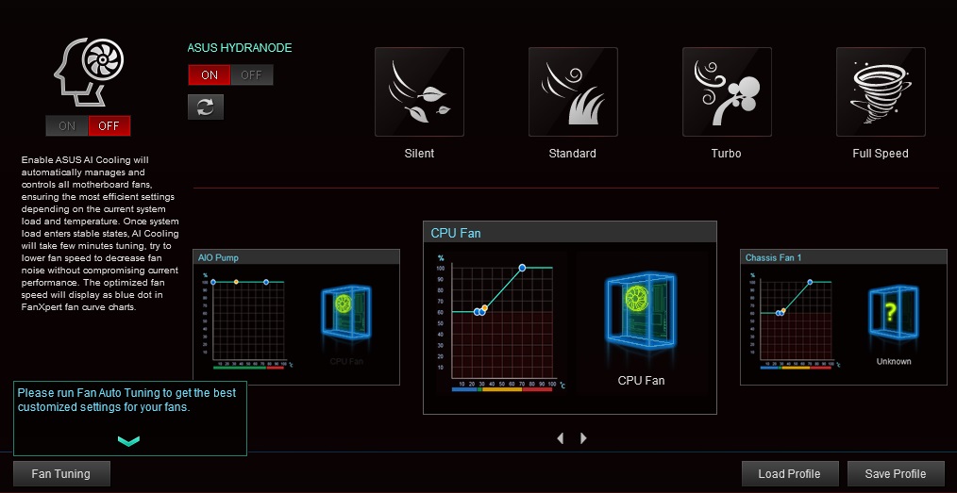Click the Turbo label
Image resolution: width=957 pixels, height=493 pixels.
point(727,154)
